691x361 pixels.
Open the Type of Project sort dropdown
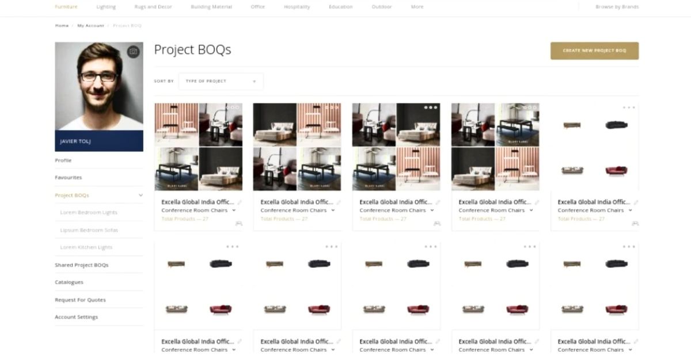221,81
